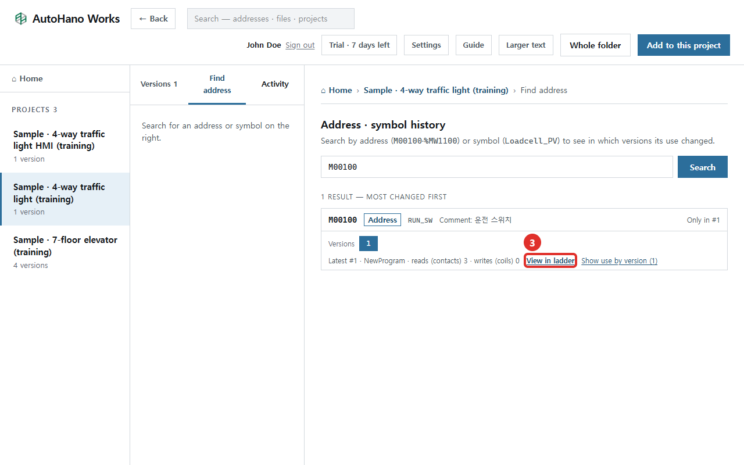Click the PROJECTS 3 sidebar heading

pyautogui.click(x=34, y=110)
